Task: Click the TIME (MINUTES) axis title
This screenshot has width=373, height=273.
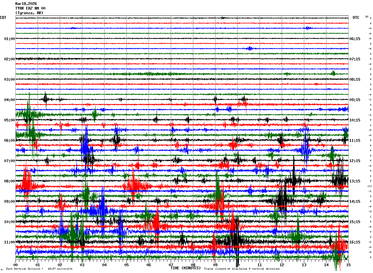Action: click(186, 268)
